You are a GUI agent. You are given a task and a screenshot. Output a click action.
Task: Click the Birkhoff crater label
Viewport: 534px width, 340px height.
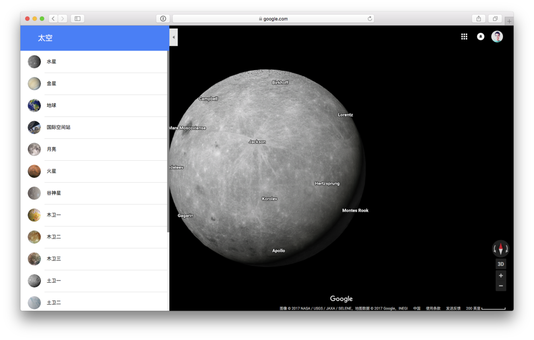point(280,82)
